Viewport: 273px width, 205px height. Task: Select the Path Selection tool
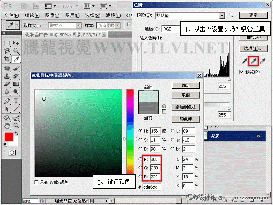[7, 109]
